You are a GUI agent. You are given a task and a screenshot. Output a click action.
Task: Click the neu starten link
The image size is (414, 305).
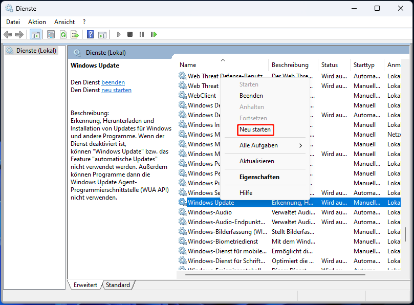tap(117, 90)
